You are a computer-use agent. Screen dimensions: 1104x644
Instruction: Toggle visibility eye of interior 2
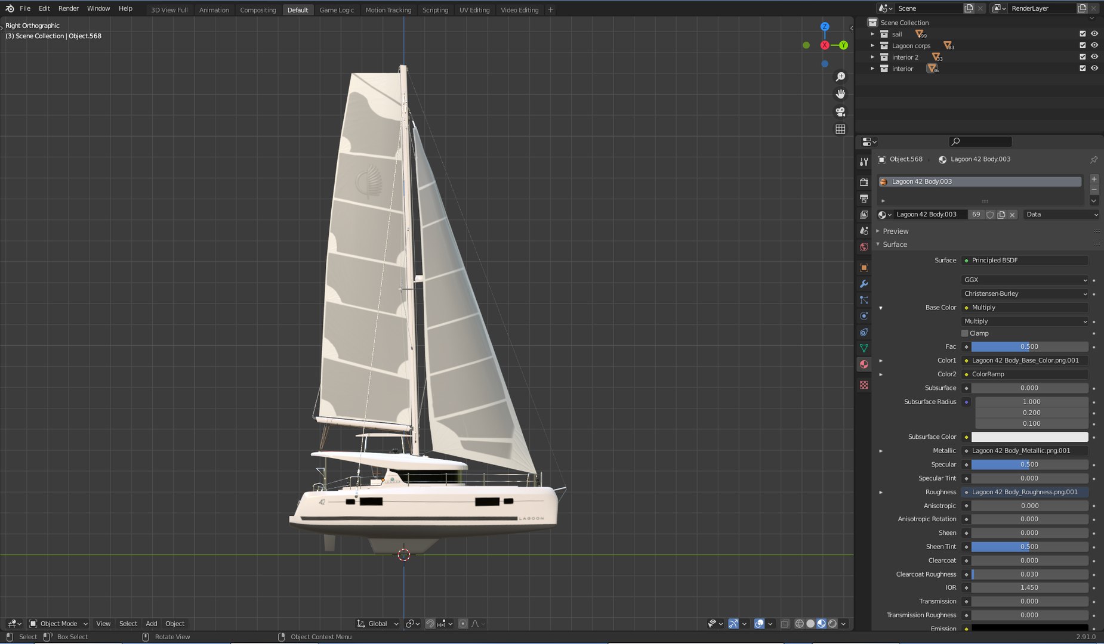[x=1094, y=57]
